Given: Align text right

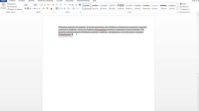Looking at the screenshot, I should pyautogui.click(x=62, y=8).
